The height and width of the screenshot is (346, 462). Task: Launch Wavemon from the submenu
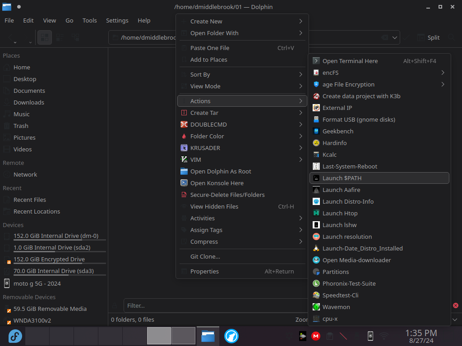click(x=379, y=307)
